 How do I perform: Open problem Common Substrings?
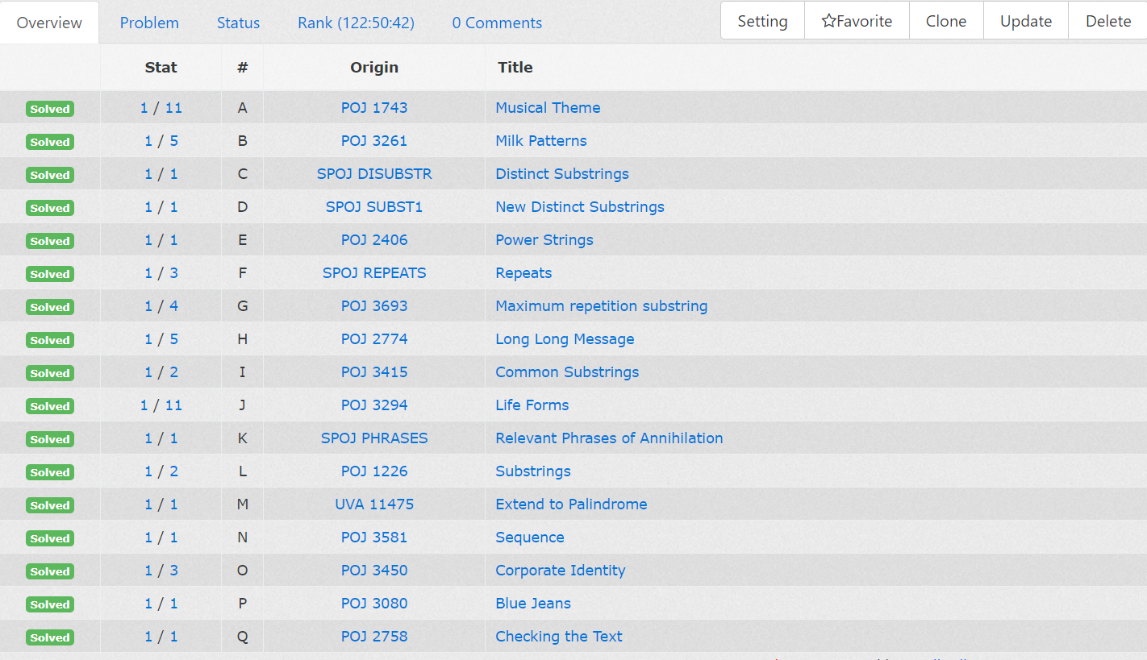click(x=567, y=372)
